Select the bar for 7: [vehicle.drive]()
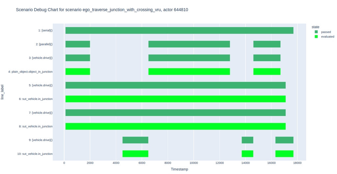The width and height of the screenshot is (337, 174). [x=175, y=113]
